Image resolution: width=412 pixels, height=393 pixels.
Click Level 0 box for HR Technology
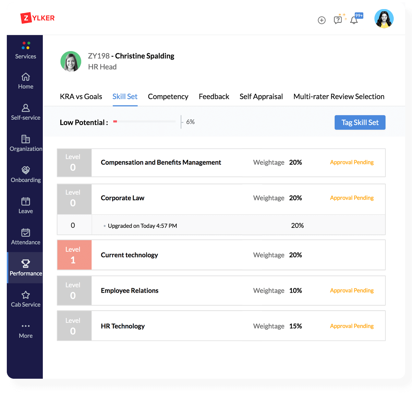[74, 326]
